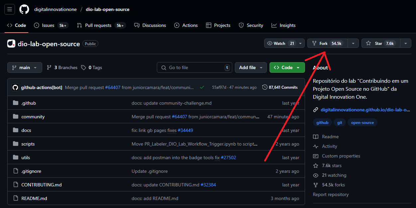The width and height of the screenshot is (416, 208).
Task: Open the green Code dropdown button
Action: pyautogui.click(x=287, y=67)
